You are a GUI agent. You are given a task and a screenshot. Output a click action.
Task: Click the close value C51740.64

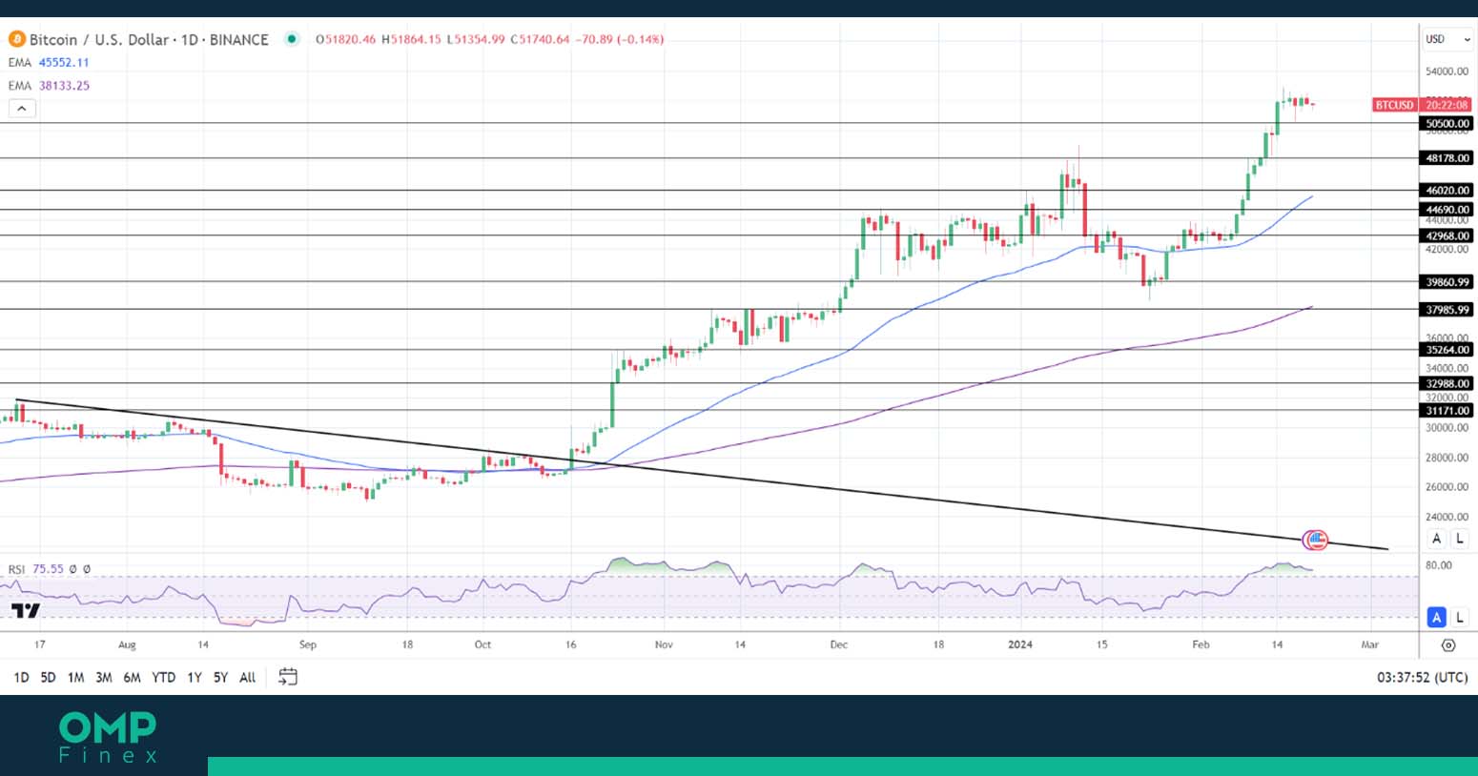coord(540,39)
